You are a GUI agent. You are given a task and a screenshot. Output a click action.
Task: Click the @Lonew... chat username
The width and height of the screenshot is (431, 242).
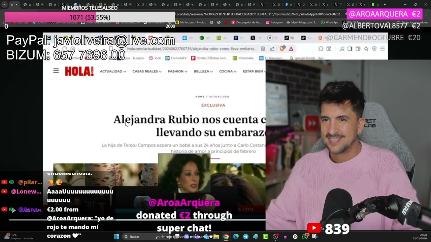pyautogui.click(x=26, y=192)
